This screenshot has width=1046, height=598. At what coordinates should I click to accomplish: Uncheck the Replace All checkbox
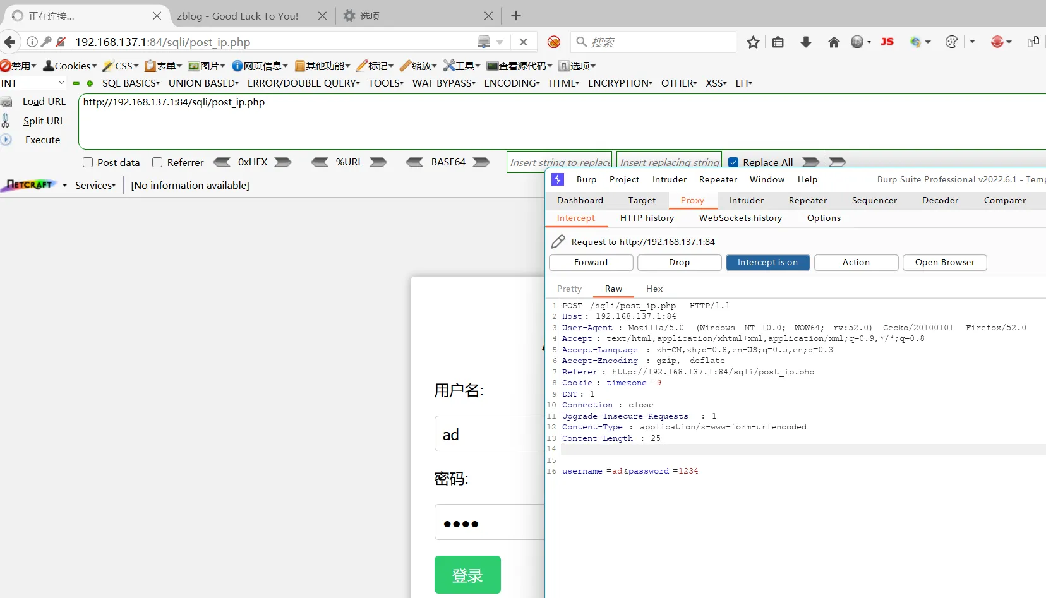(733, 162)
